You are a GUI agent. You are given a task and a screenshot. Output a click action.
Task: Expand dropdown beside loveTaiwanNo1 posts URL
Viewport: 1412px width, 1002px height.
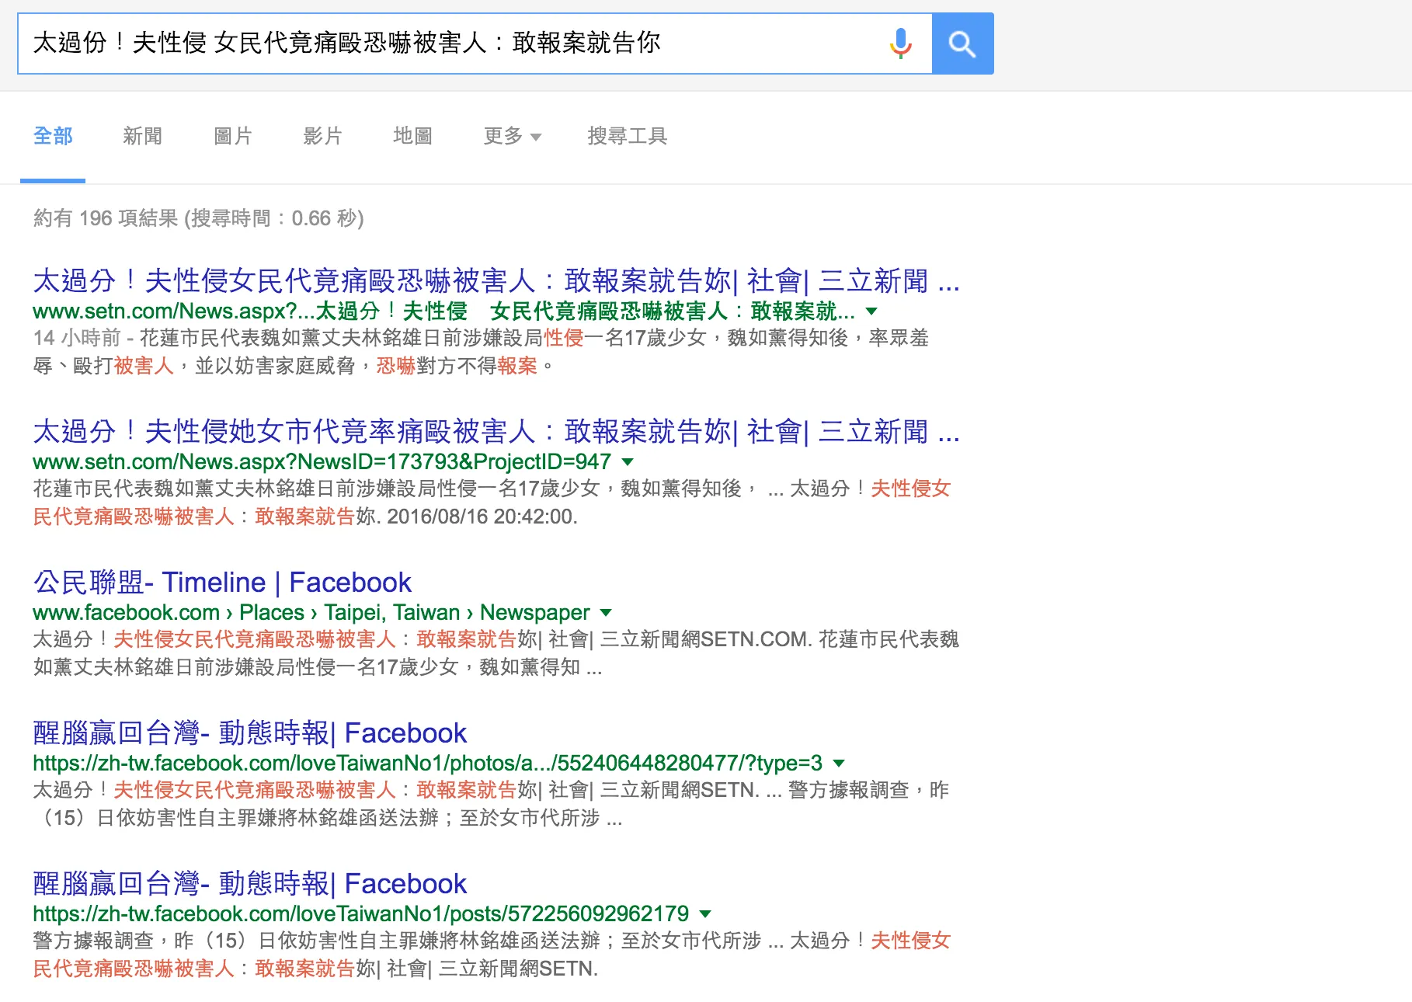705,913
